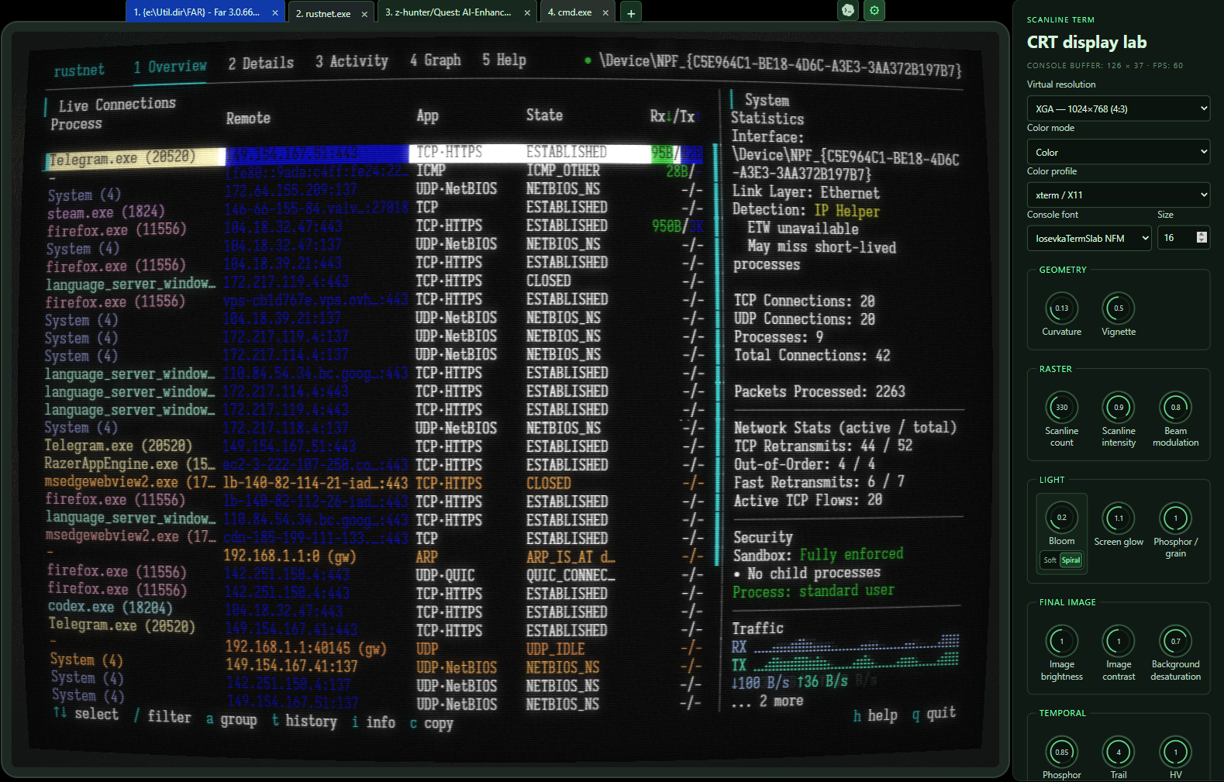Screen dimensions: 1224x782
Task: Switch to the cmd.exe tab
Action: pos(570,12)
